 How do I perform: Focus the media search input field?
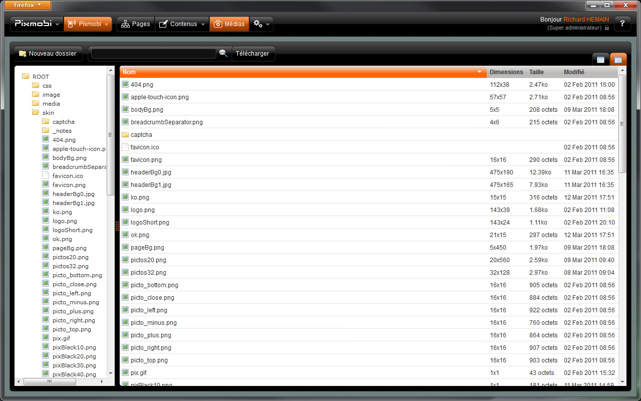(x=153, y=54)
